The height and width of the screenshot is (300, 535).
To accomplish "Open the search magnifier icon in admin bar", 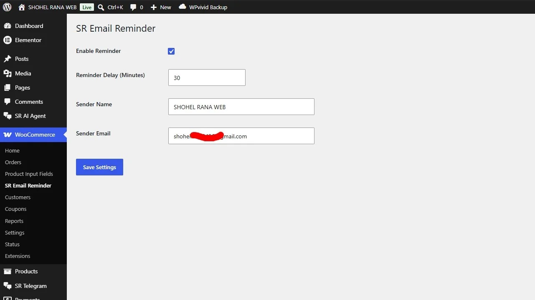I will coord(101,7).
